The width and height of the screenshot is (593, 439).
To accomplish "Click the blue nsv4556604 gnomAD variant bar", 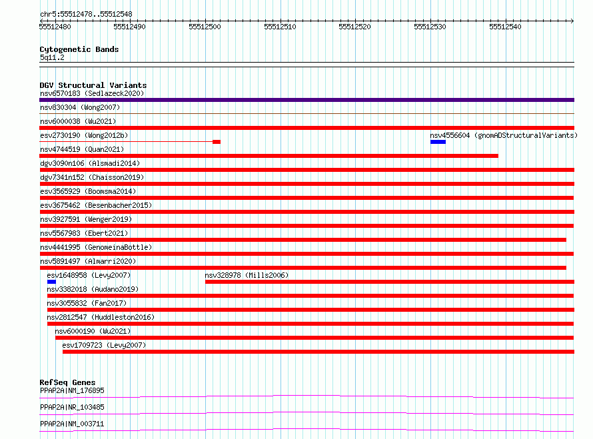I will [x=438, y=142].
